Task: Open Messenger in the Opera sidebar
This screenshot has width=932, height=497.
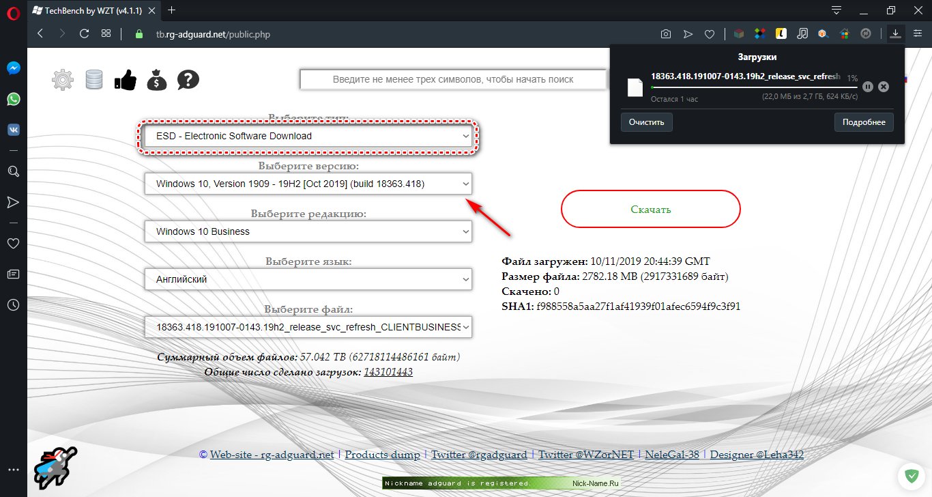Action: 13,68
